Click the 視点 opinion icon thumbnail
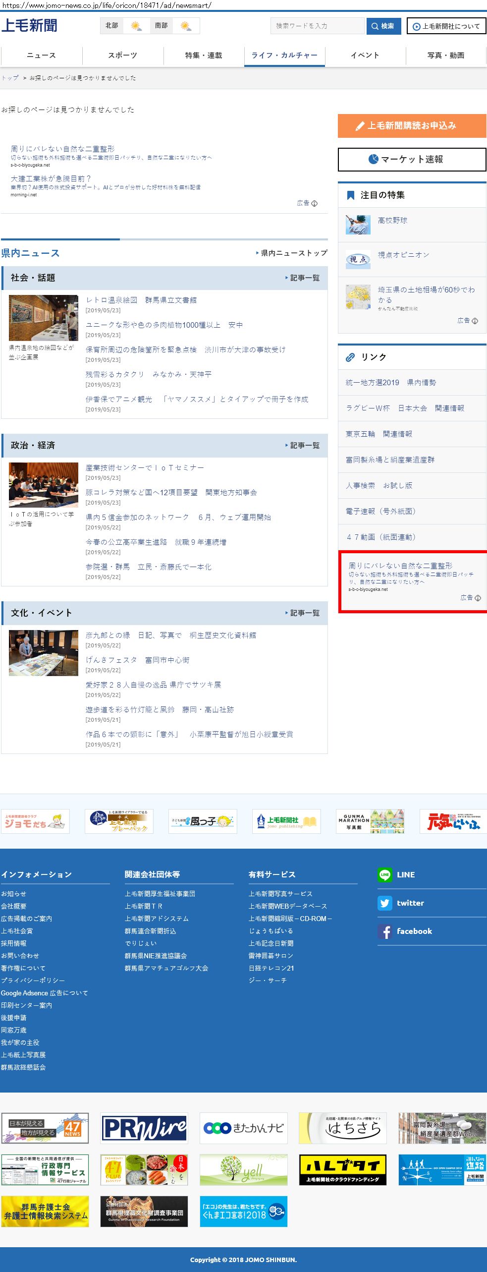 pyautogui.click(x=358, y=259)
